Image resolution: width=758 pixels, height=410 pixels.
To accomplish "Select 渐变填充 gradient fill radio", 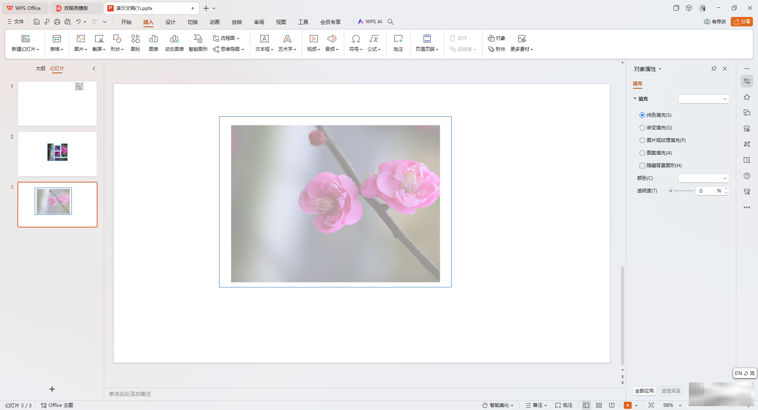I will click(x=642, y=128).
